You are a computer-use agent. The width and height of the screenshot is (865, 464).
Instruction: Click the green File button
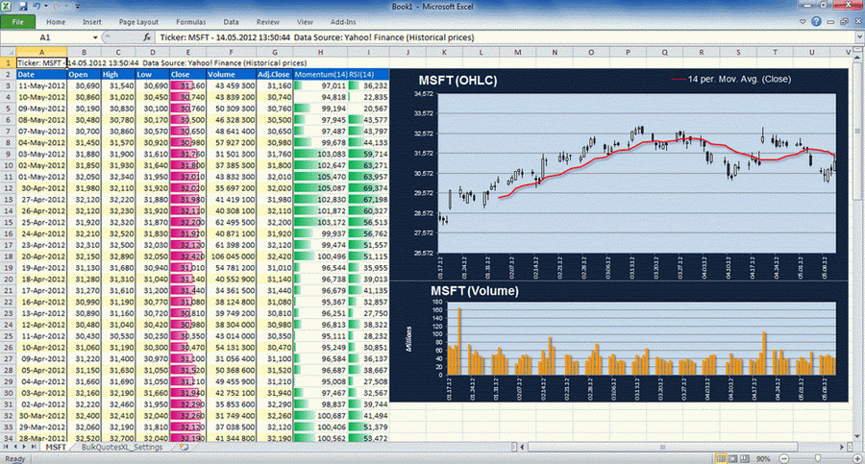coord(18,20)
